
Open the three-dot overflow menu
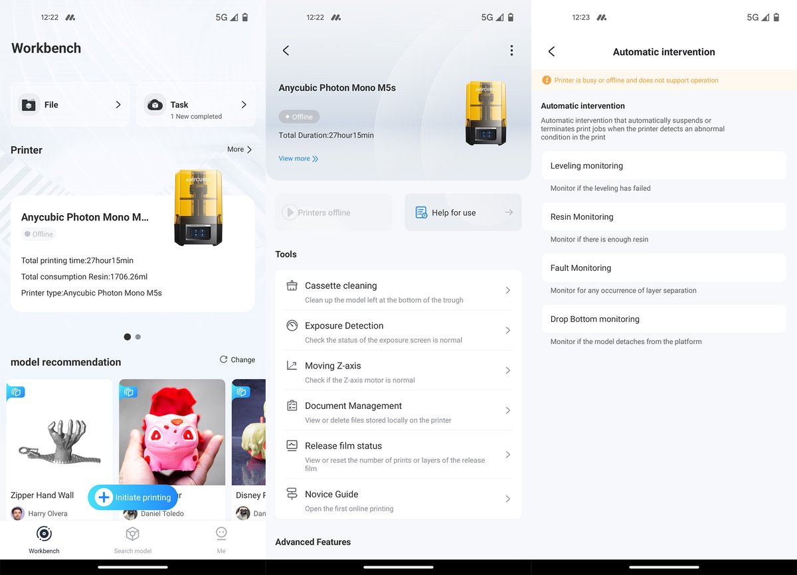pos(511,50)
